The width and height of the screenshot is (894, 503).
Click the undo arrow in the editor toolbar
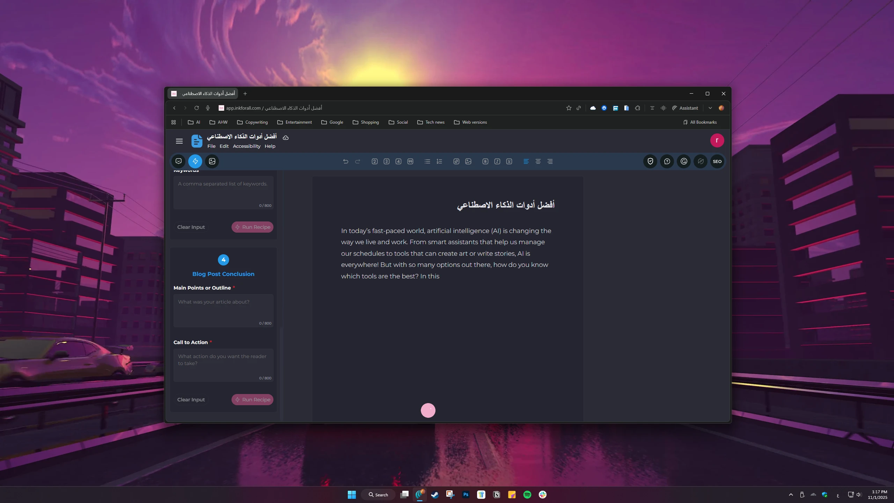(345, 161)
